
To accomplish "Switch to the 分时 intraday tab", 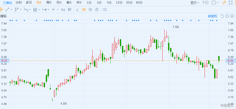I will click(x=19, y=3).
